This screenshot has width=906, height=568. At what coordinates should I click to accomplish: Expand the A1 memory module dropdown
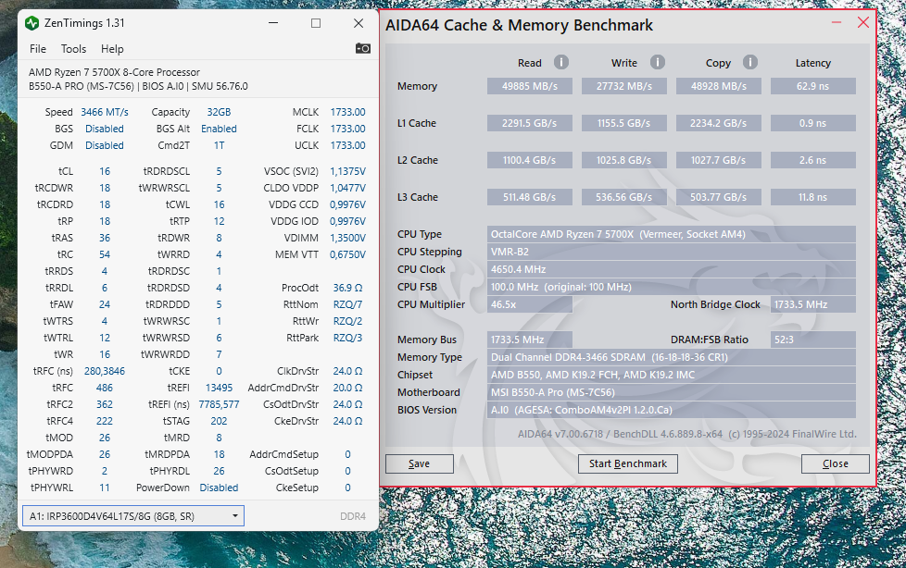[x=133, y=516]
